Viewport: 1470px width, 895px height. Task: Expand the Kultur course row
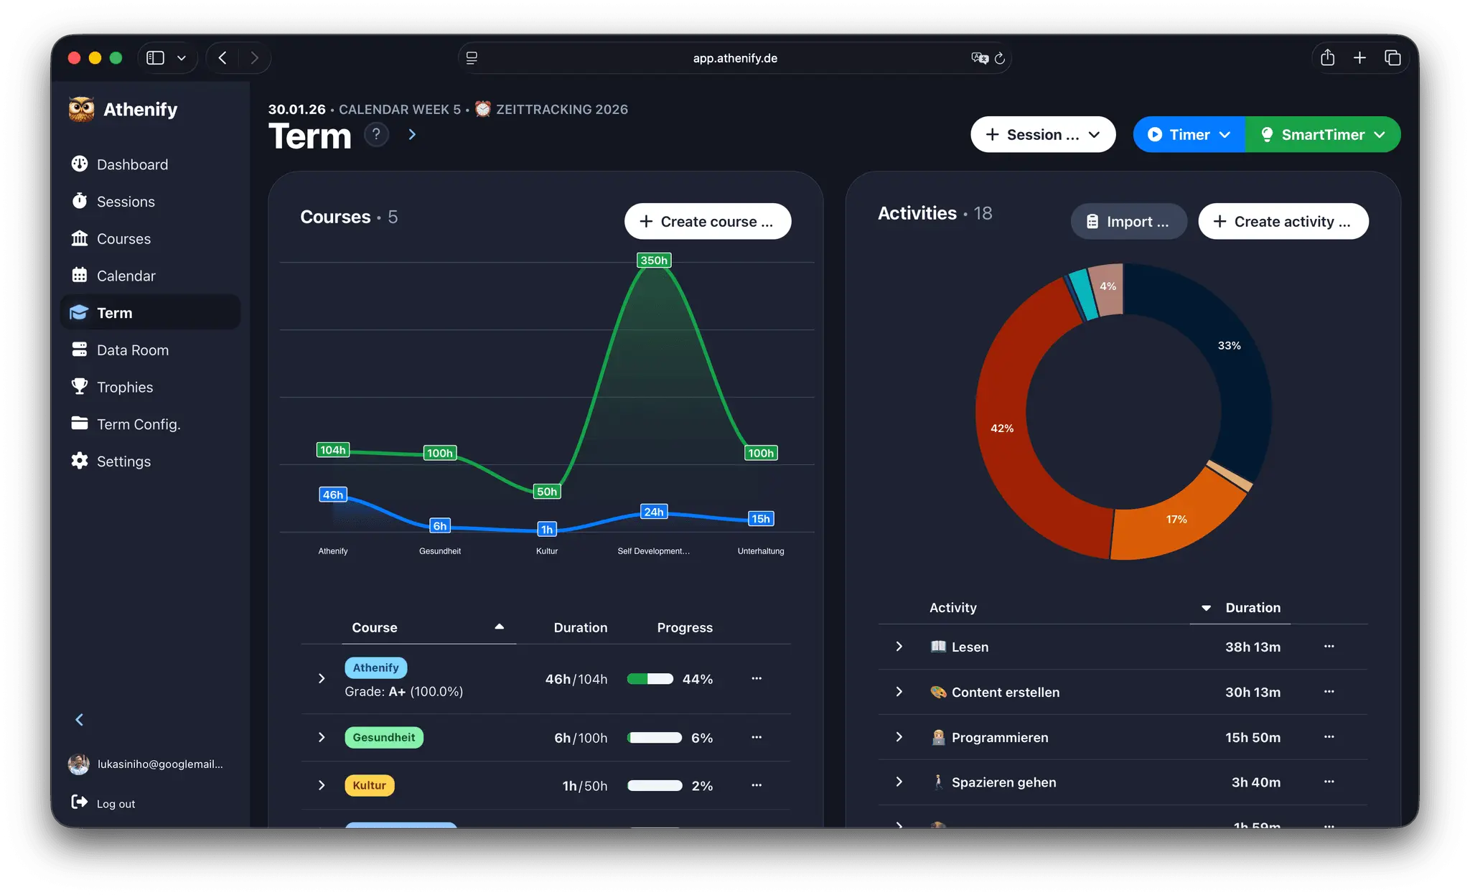[x=322, y=785]
